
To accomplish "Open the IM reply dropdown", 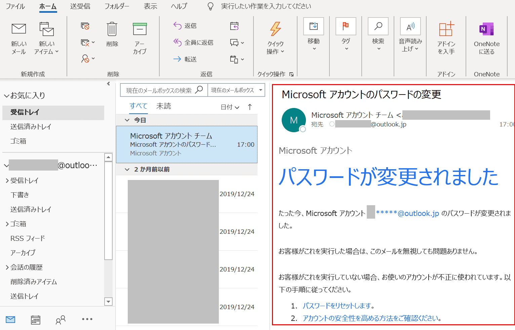I will pos(237,43).
